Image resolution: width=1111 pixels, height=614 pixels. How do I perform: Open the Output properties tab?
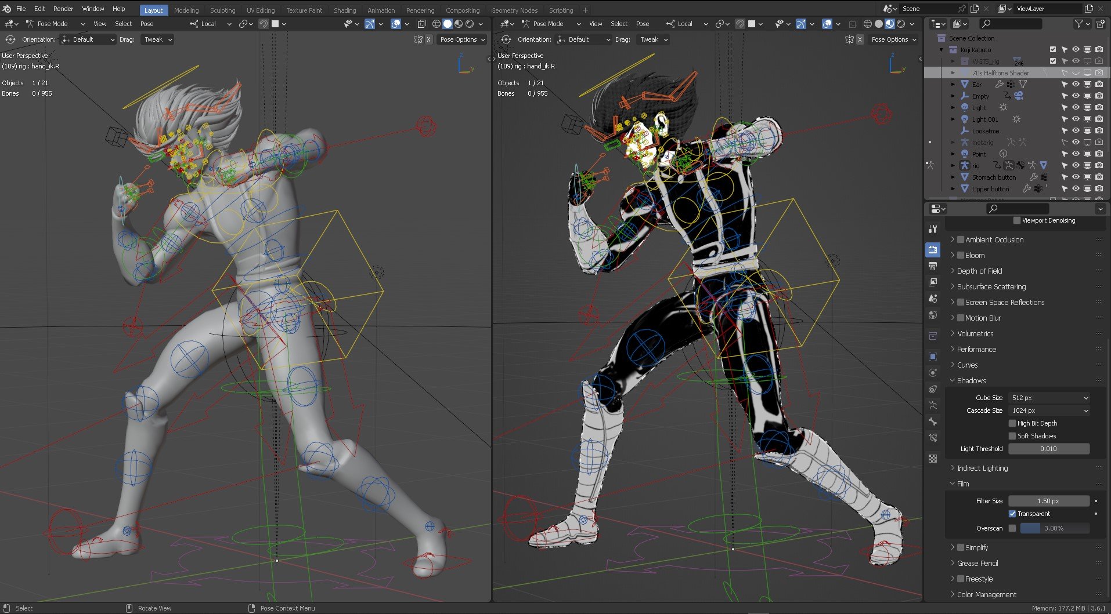tap(933, 266)
